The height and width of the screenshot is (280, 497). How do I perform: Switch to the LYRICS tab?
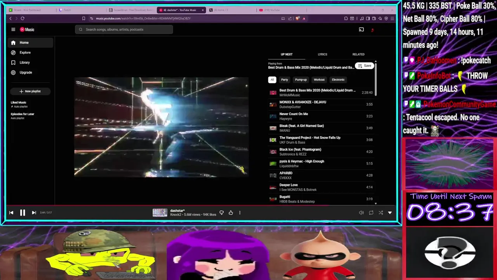[x=322, y=54]
